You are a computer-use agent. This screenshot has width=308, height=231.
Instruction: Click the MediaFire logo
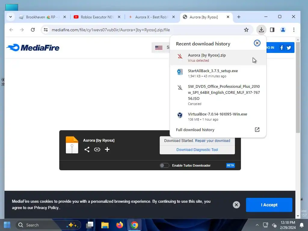click(x=33, y=48)
